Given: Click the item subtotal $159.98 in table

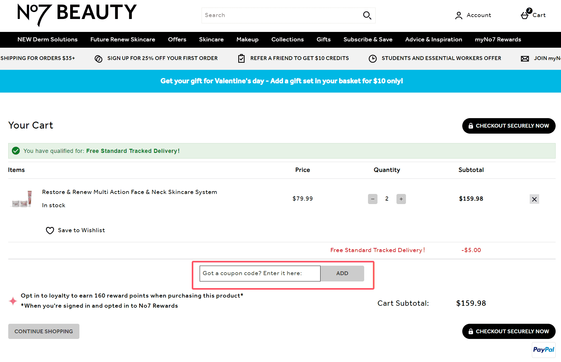Looking at the screenshot, I should click(x=471, y=199).
